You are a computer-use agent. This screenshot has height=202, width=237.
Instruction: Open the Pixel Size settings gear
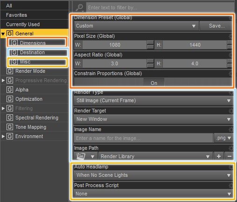point(230,36)
